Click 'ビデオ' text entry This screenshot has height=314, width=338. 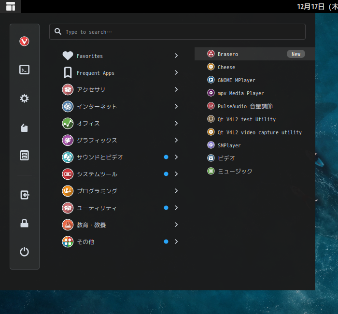point(226,158)
